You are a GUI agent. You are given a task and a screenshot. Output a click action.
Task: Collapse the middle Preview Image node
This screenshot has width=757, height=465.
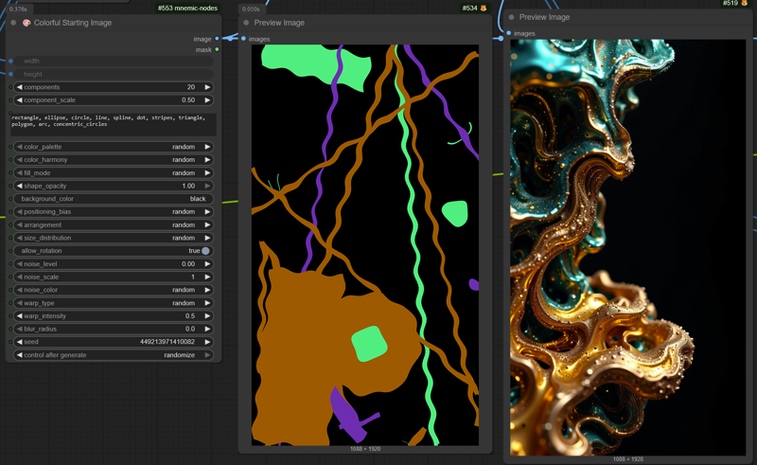[246, 23]
